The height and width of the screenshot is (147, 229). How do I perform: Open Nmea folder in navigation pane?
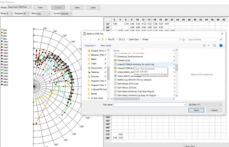[94, 94]
